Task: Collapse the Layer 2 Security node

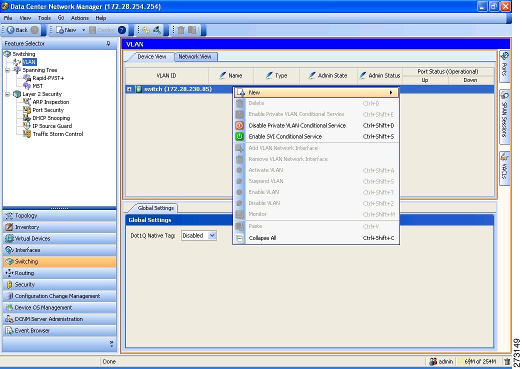Action: coord(7,94)
